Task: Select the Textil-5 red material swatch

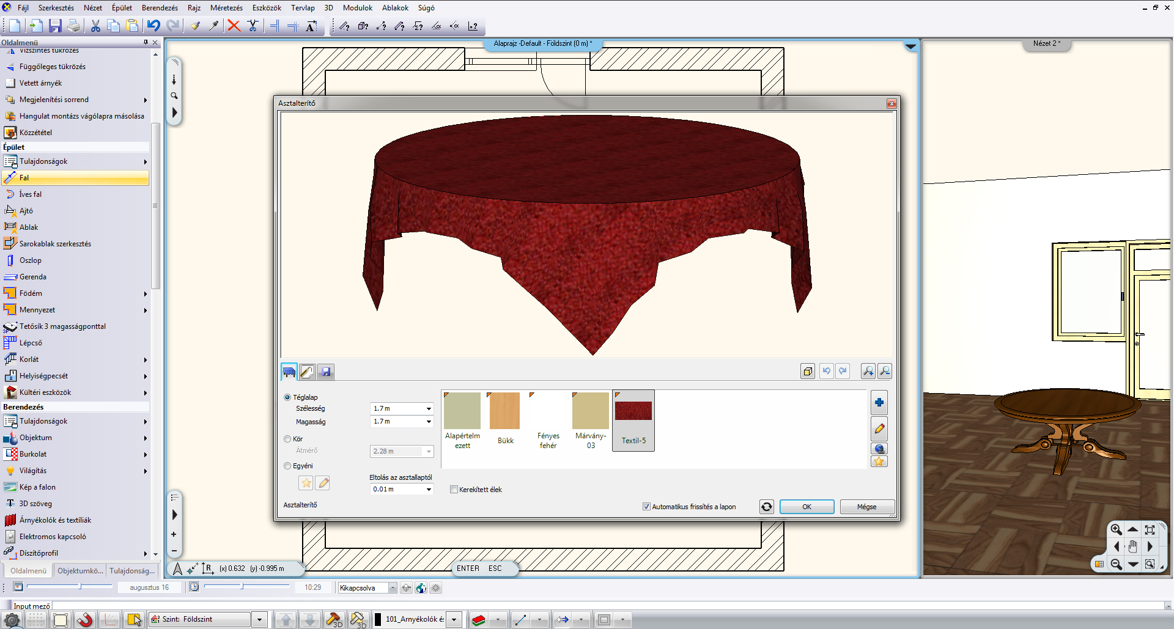Action: [x=633, y=411]
